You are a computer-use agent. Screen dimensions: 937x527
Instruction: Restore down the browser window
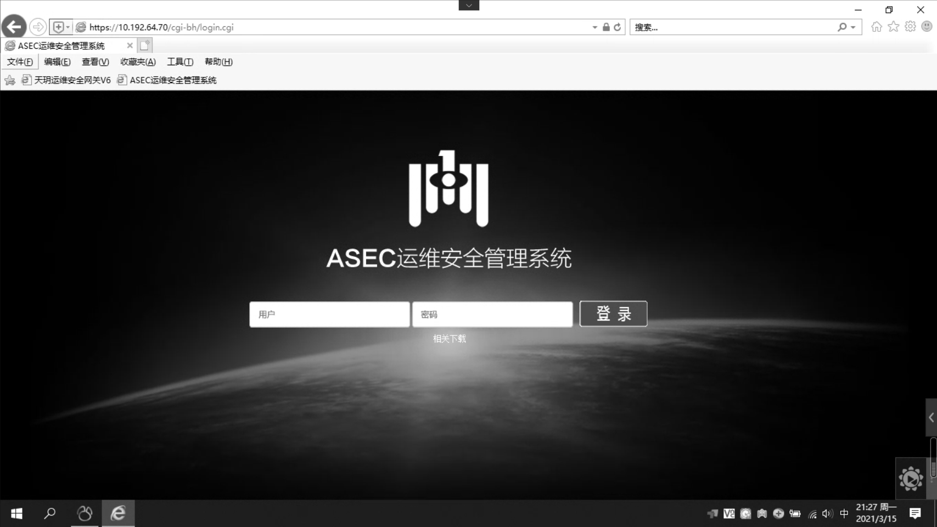coord(889,10)
